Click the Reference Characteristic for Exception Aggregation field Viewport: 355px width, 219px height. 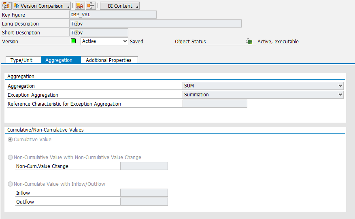pos(215,104)
